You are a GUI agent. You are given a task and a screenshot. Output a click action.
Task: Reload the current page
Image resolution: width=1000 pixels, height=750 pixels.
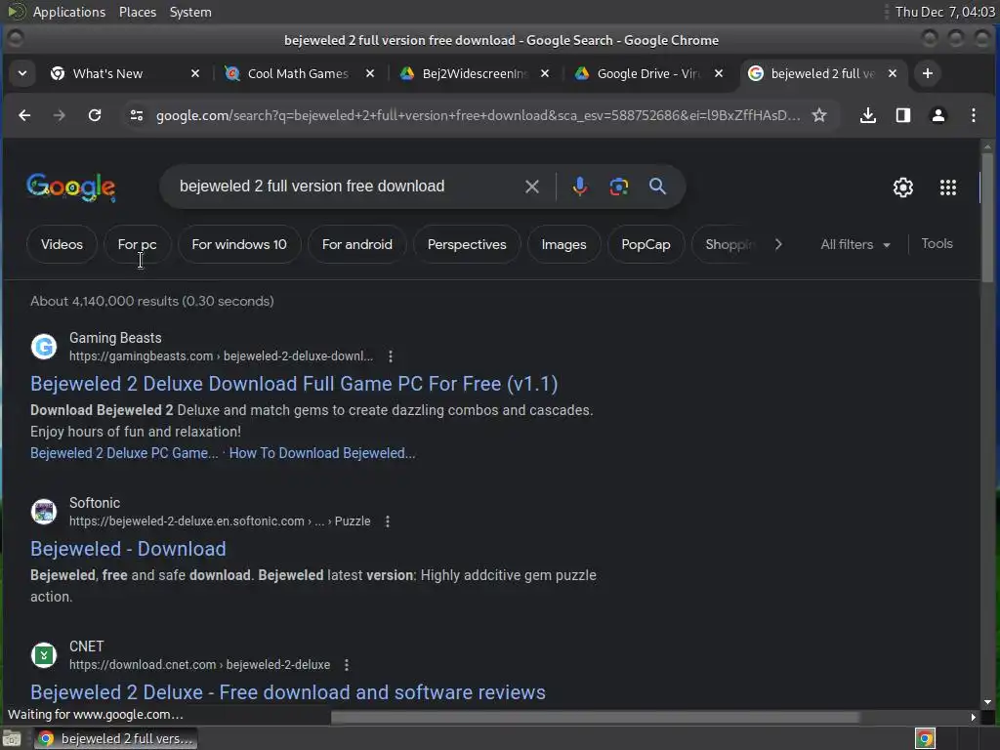click(95, 115)
